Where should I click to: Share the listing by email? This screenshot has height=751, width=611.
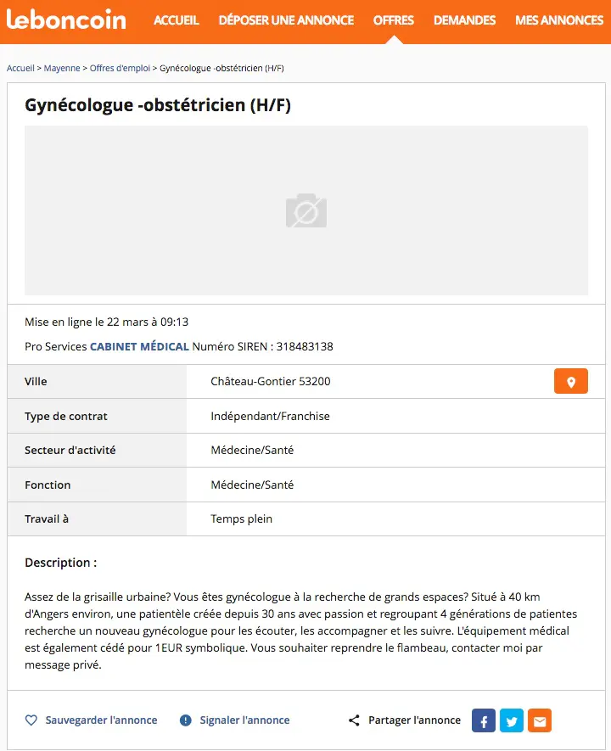pyautogui.click(x=540, y=720)
